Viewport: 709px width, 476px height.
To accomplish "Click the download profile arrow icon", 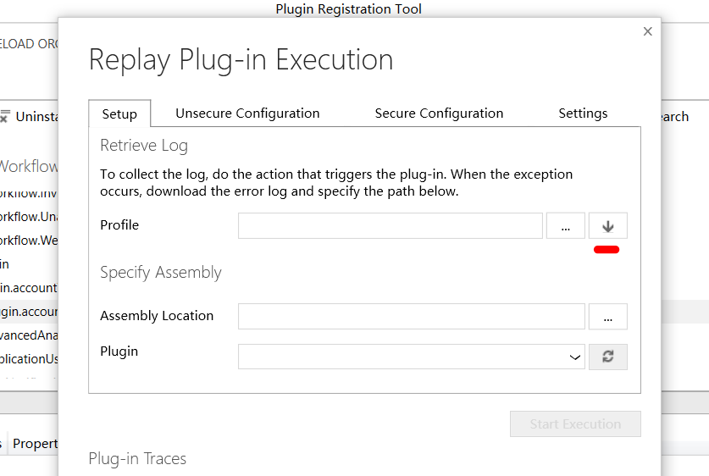I will [607, 225].
